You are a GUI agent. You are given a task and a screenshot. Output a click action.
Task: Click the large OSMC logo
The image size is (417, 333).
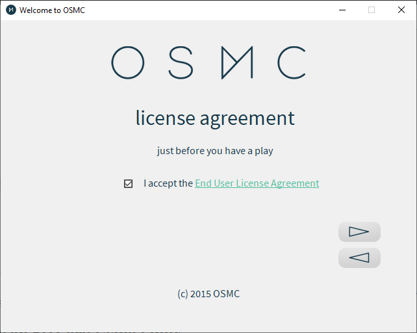click(x=208, y=62)
